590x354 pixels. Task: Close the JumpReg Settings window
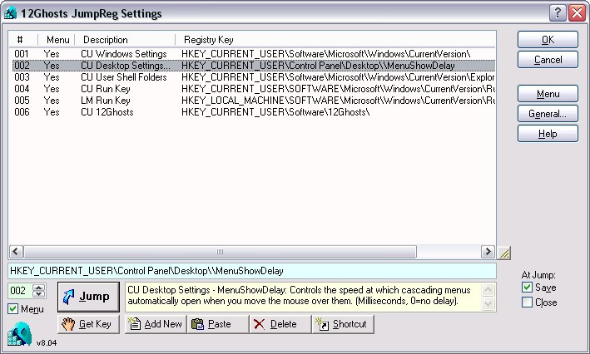577,13
